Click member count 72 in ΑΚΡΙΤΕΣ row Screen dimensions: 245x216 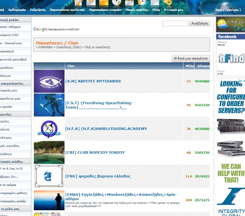click(x=188, y=81)
